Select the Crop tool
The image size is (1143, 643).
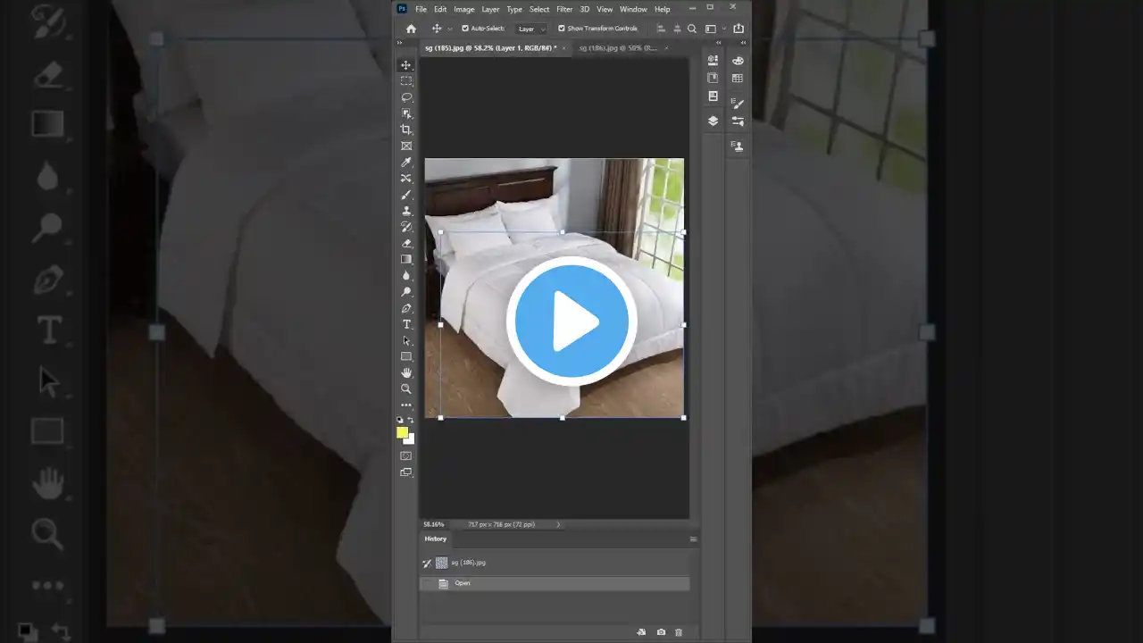coord(406,129)
